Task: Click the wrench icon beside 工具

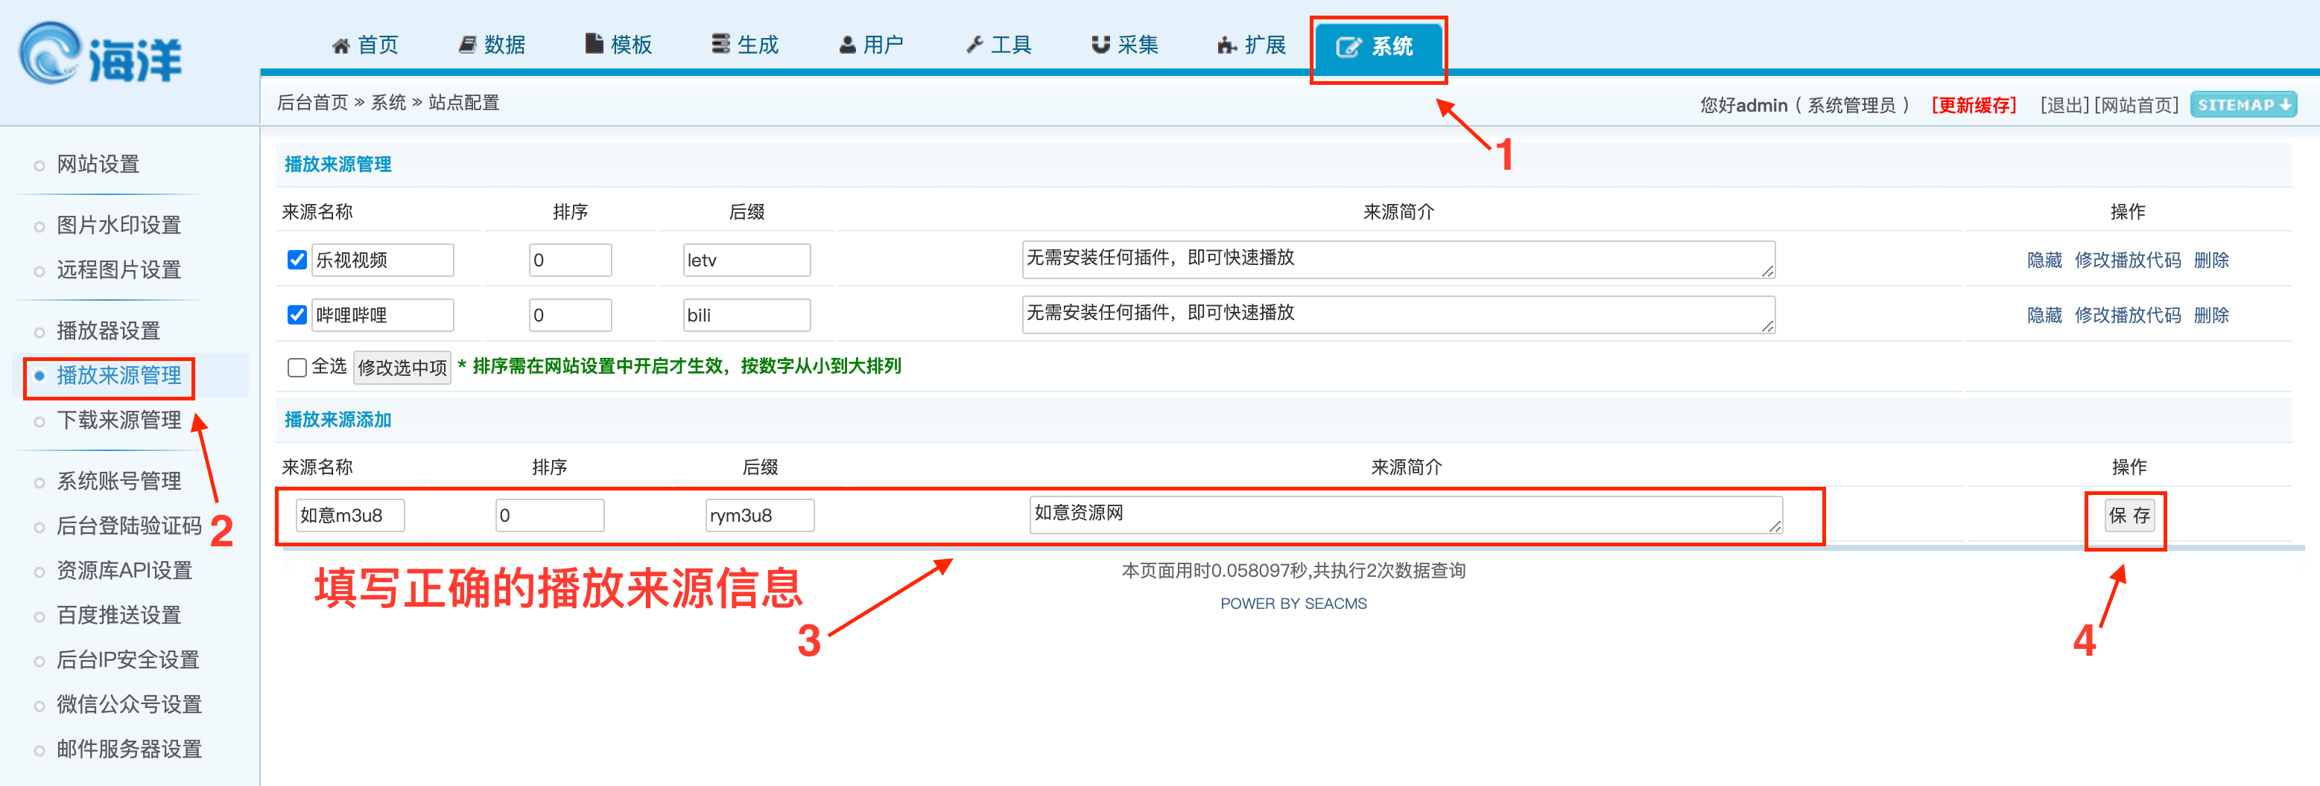Action: coord(974,45)
